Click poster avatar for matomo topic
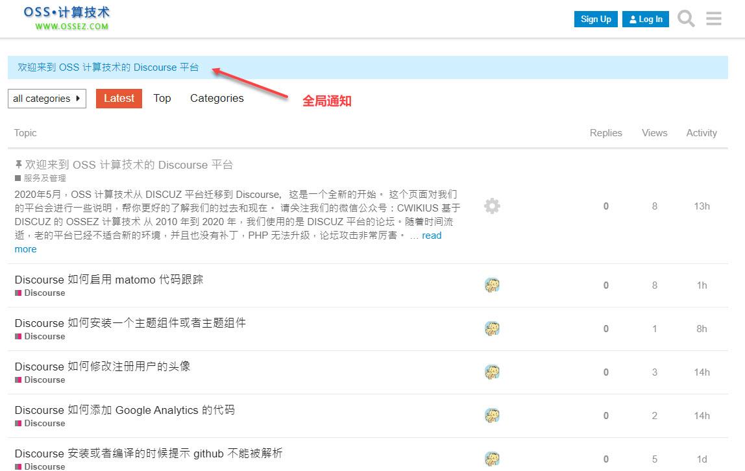This screenshot has height=471, width=745. pyautogui.click(x=492, y=285)
